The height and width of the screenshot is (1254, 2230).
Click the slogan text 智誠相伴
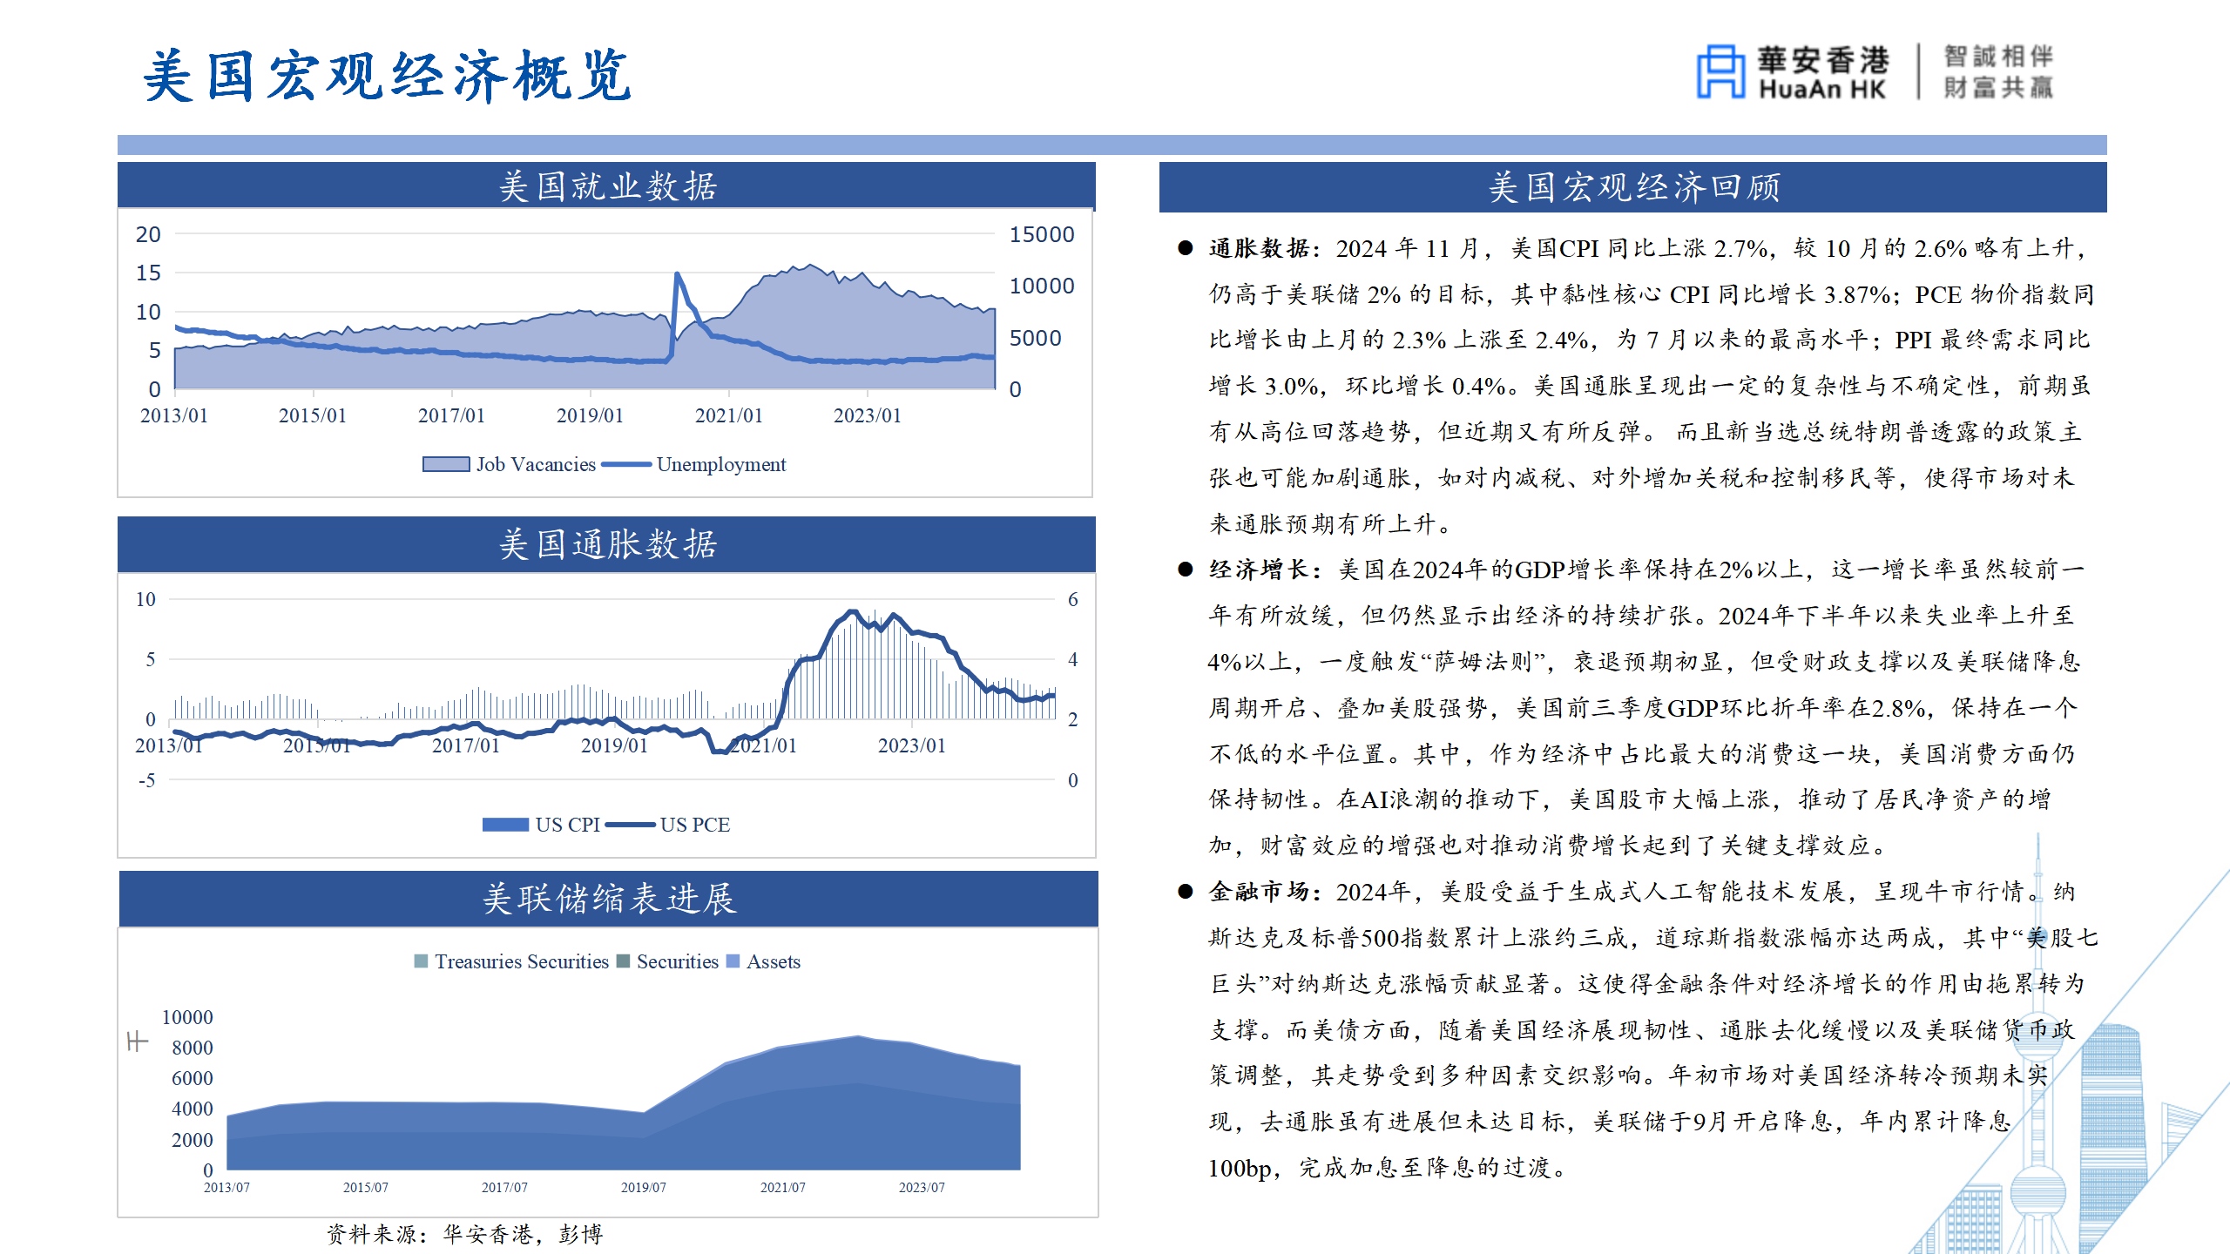1998,57
